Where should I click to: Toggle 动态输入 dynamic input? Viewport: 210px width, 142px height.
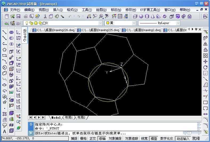(x=183, y=138)
